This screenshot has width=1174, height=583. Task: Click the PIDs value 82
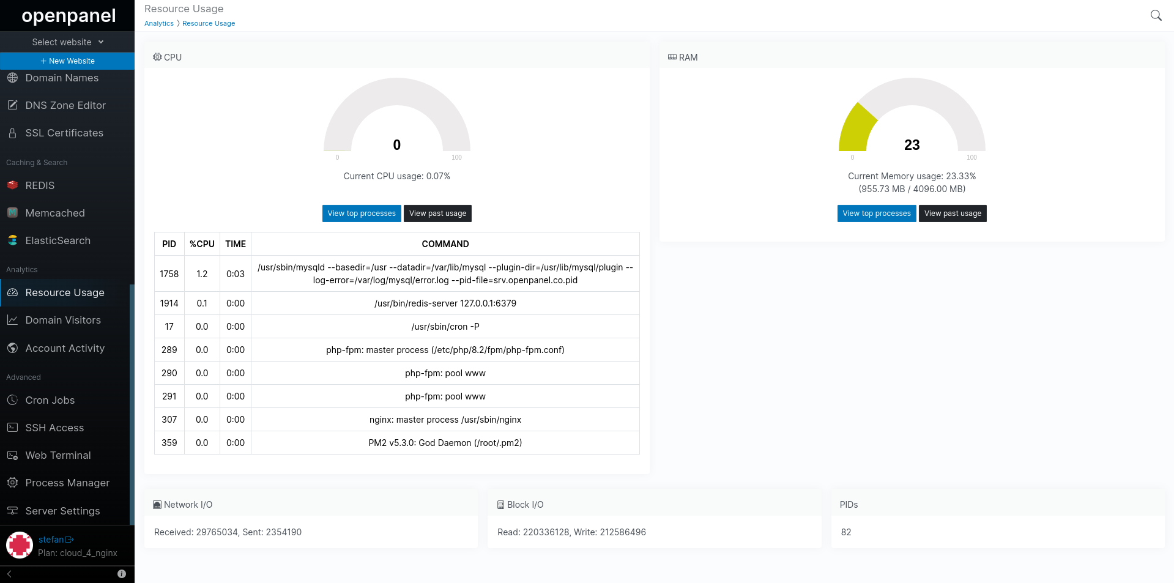846,532
